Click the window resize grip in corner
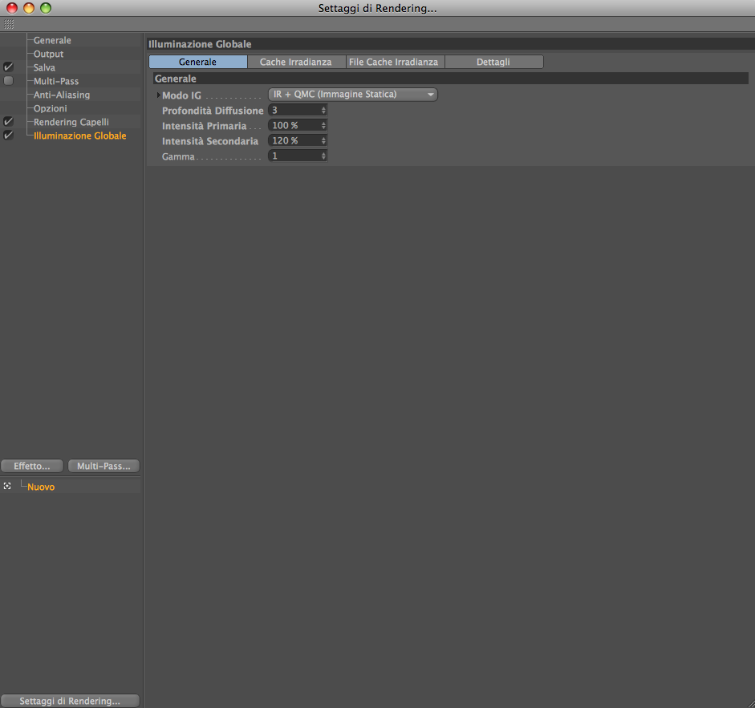 pos(750,703)
